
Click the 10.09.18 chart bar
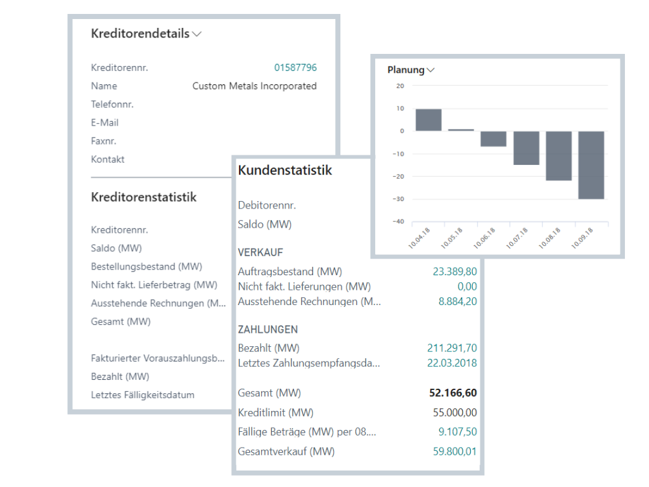coord(591,165)
